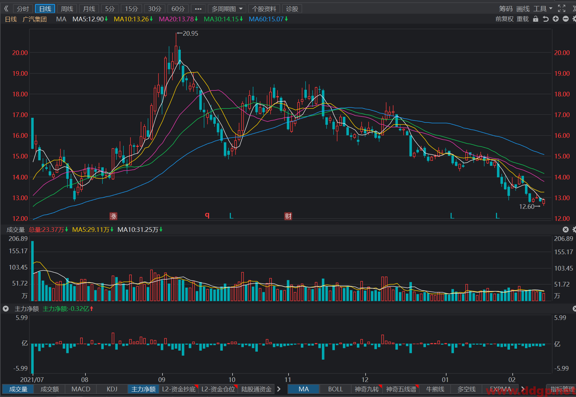Switch to the 周线 weekly tab
Image resolution: width=576 pixels, height=397 pixels.
click(67, 9)
